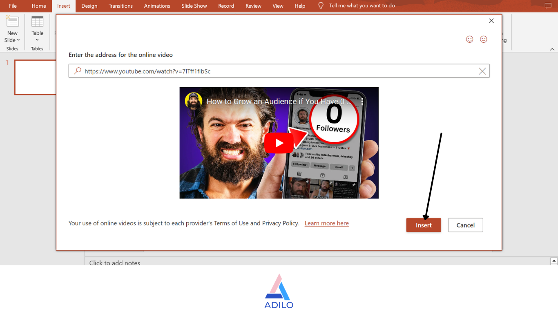
Task: Switch to the Transitions tab
Action: click(121, 6)
